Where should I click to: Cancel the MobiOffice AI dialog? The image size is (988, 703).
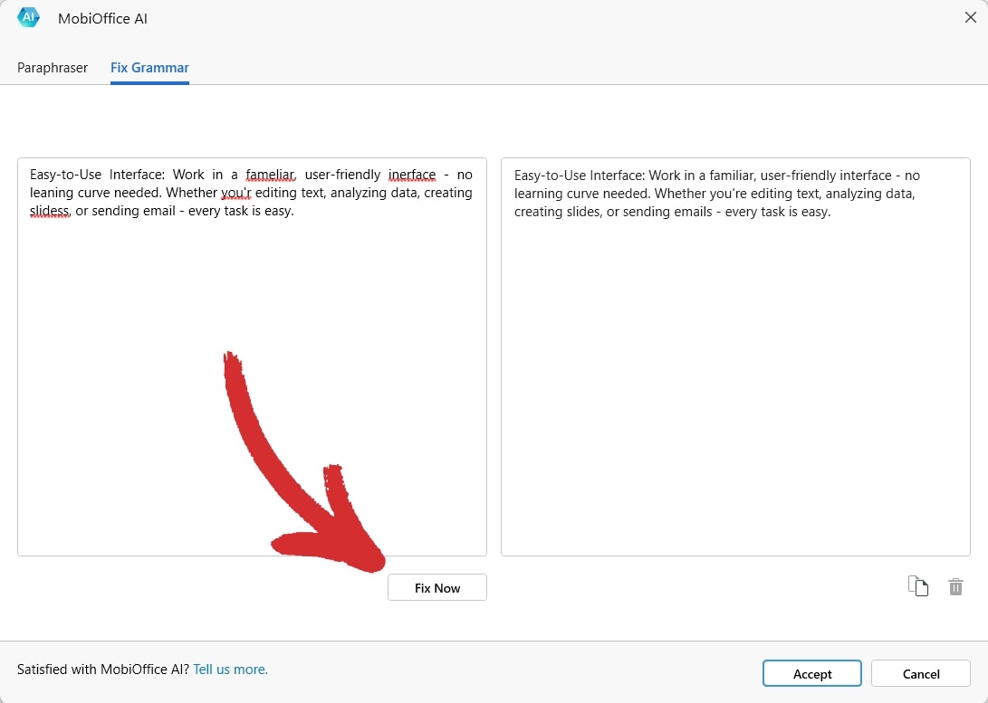point(921,673)
